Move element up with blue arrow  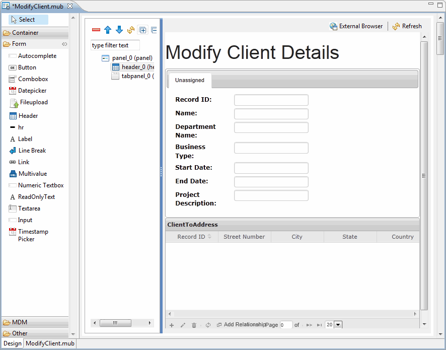108,30
